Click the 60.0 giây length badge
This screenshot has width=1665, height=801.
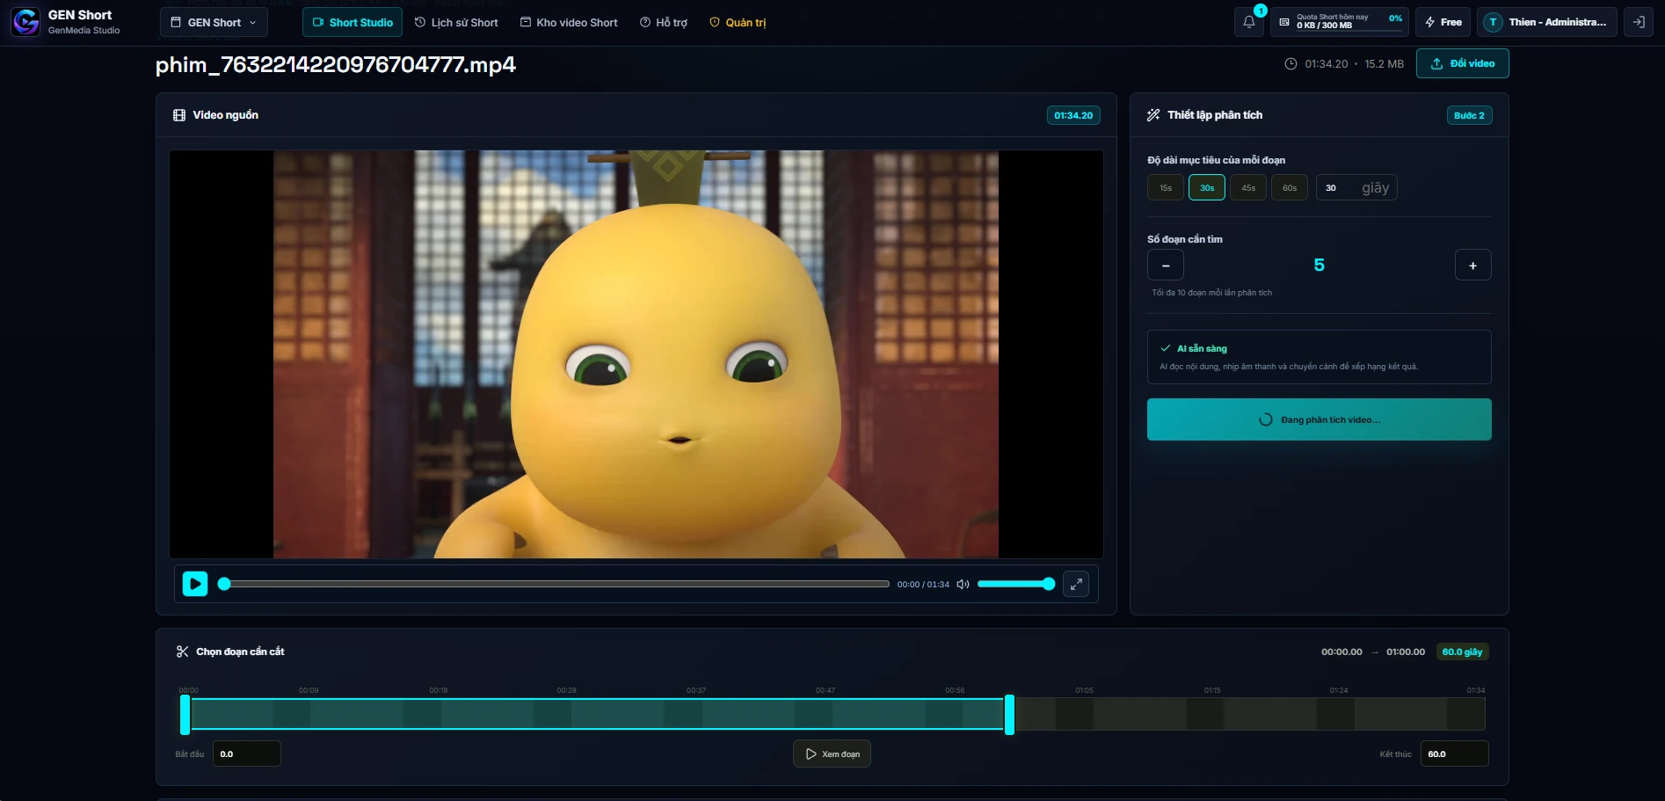[1462, 652]
